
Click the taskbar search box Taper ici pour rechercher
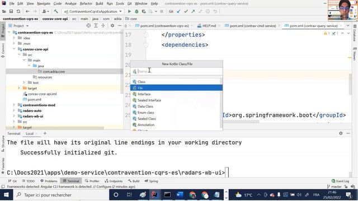pyautogui.click(x=61, y=195)
